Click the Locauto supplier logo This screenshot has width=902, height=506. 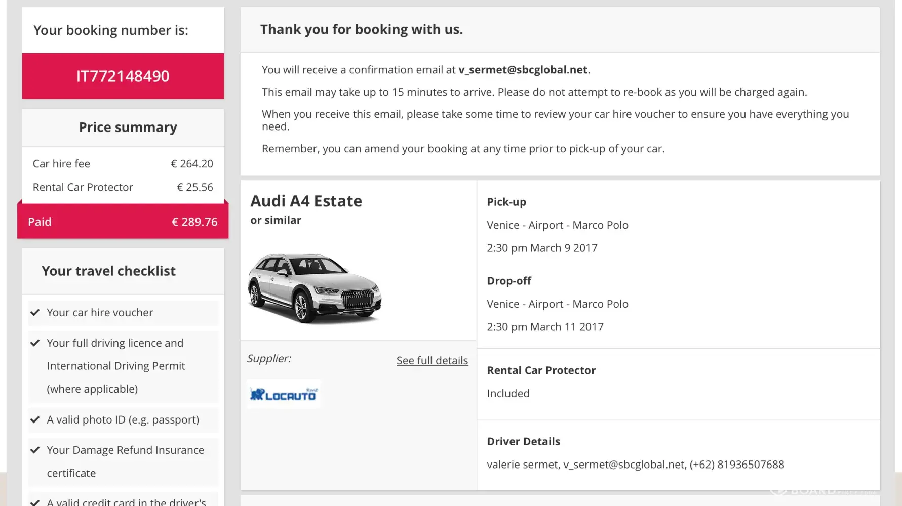pyautogui.click(x=283, y=394)
